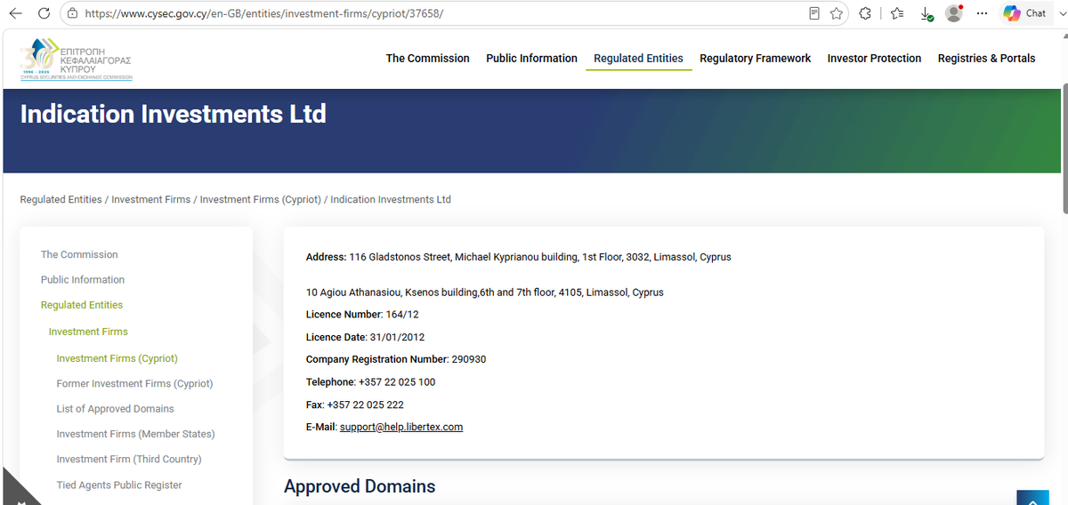Click Investment Firms (Cypriot) breadcrumb link
This screenshot has width=1068, height=505.
tap(260, 199)
